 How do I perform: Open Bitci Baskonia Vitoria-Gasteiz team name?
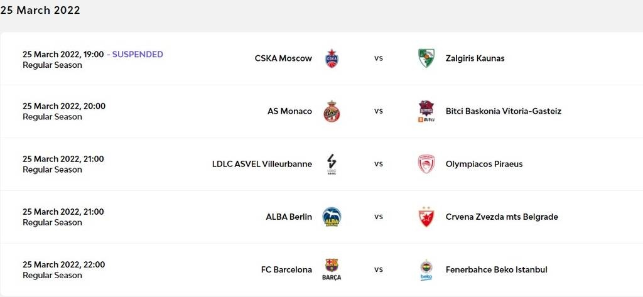503,111
